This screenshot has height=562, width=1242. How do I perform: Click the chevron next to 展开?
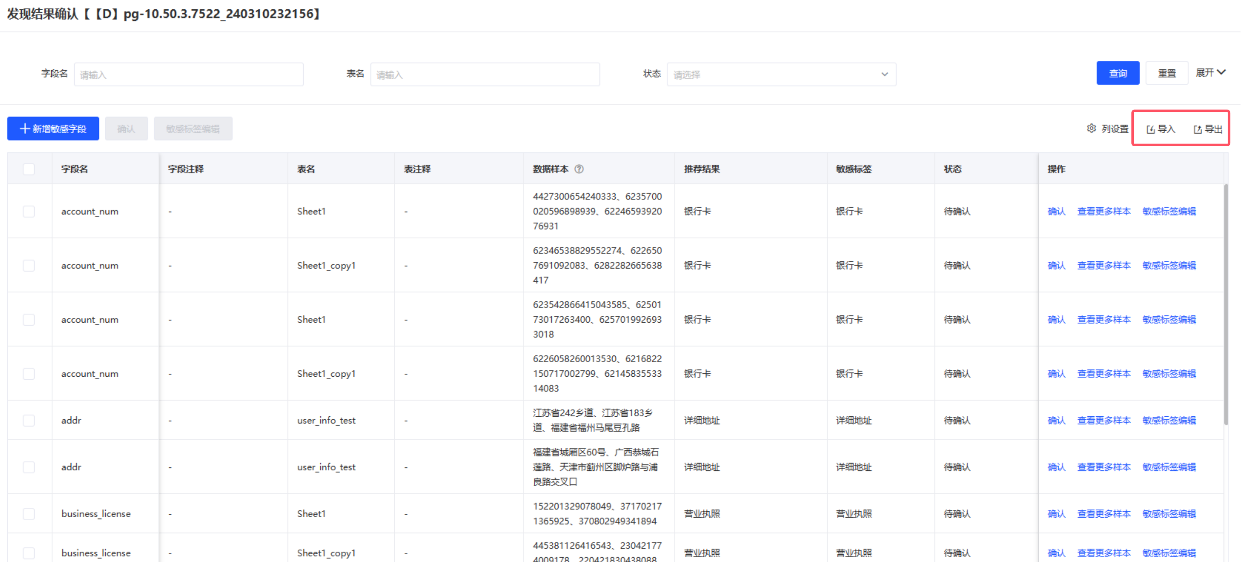coord(1221,73)
